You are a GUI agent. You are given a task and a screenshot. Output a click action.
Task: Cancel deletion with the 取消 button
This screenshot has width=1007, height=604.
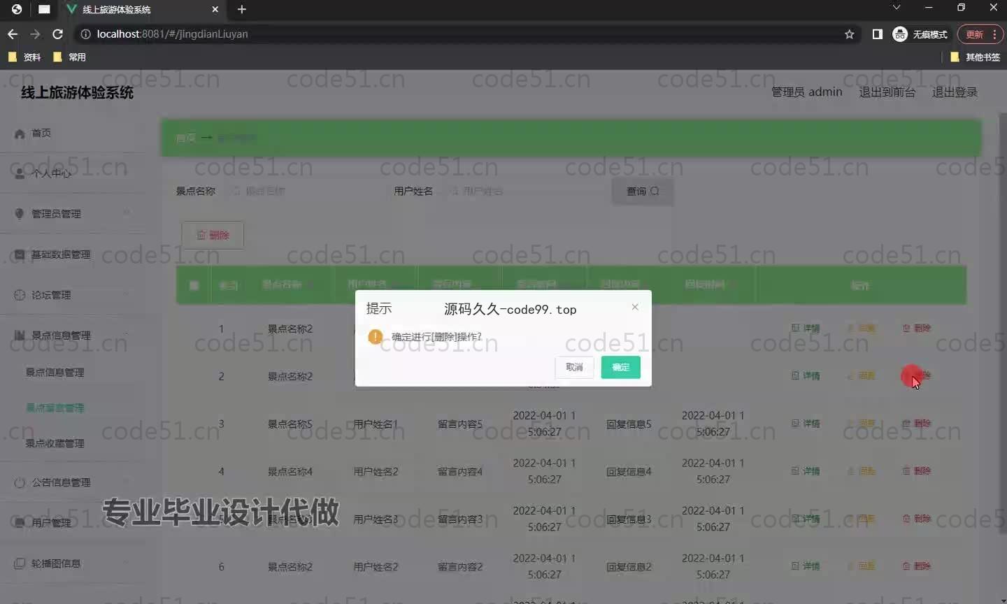coord(574,367)
